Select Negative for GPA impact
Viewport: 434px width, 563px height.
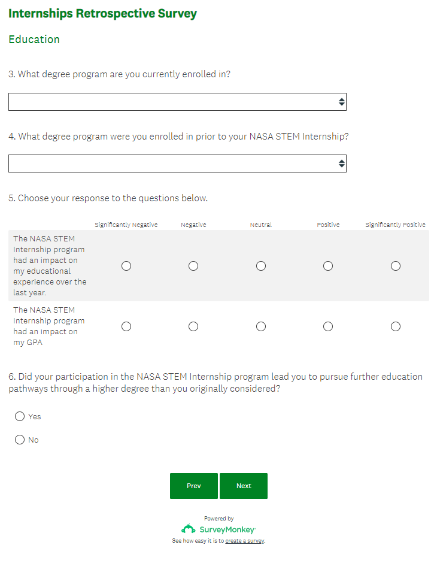pyautogui.click(x=193, y=326)
